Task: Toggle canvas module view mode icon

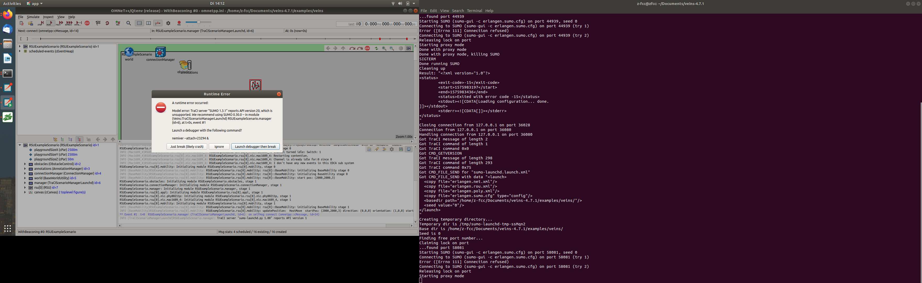Action: click(409, 48)
